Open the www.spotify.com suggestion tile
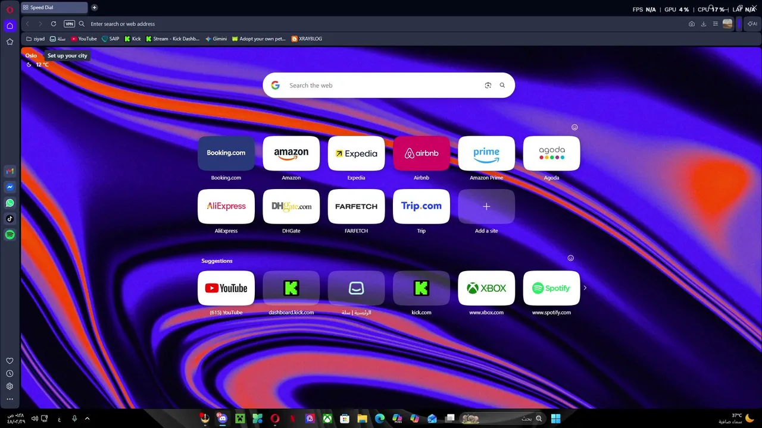 coord(551,288)
